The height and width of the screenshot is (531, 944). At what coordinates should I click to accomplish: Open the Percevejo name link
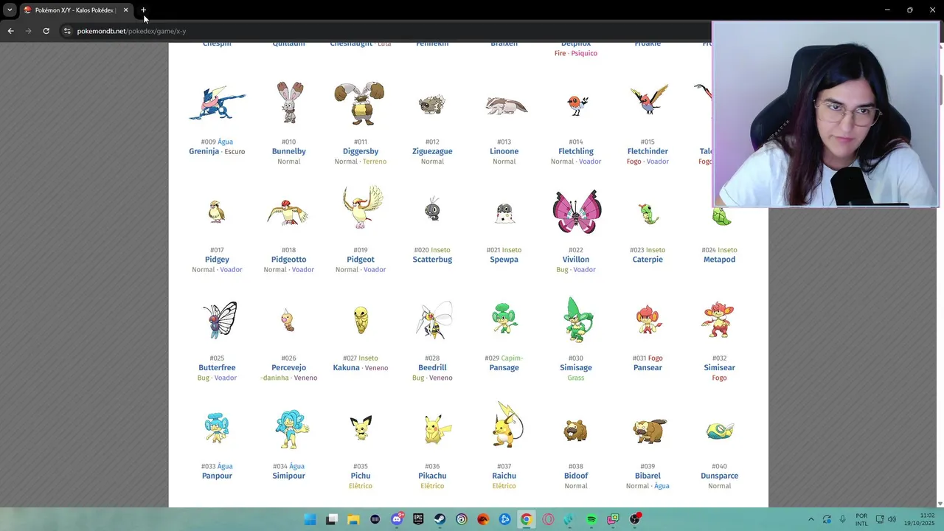coord(288,368)
